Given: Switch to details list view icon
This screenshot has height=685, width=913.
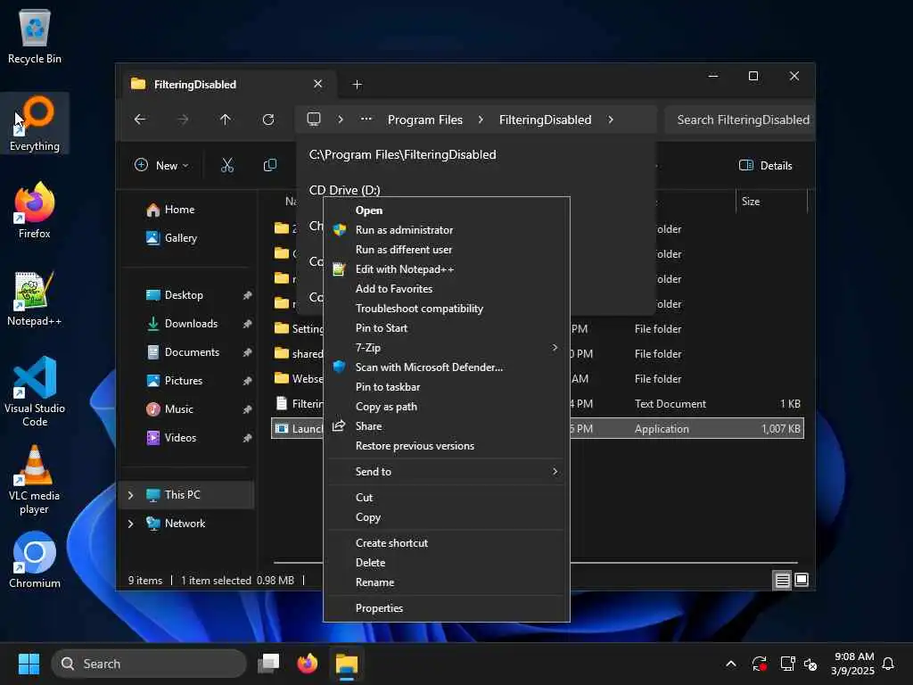Looking at the screenshot, I should tap(782, 580).
